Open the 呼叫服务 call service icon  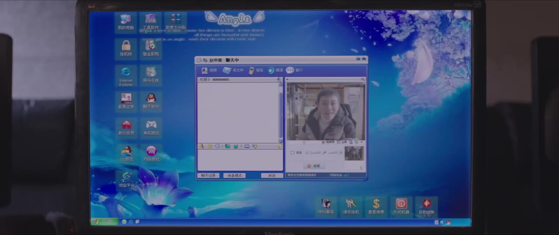point(326,207)
